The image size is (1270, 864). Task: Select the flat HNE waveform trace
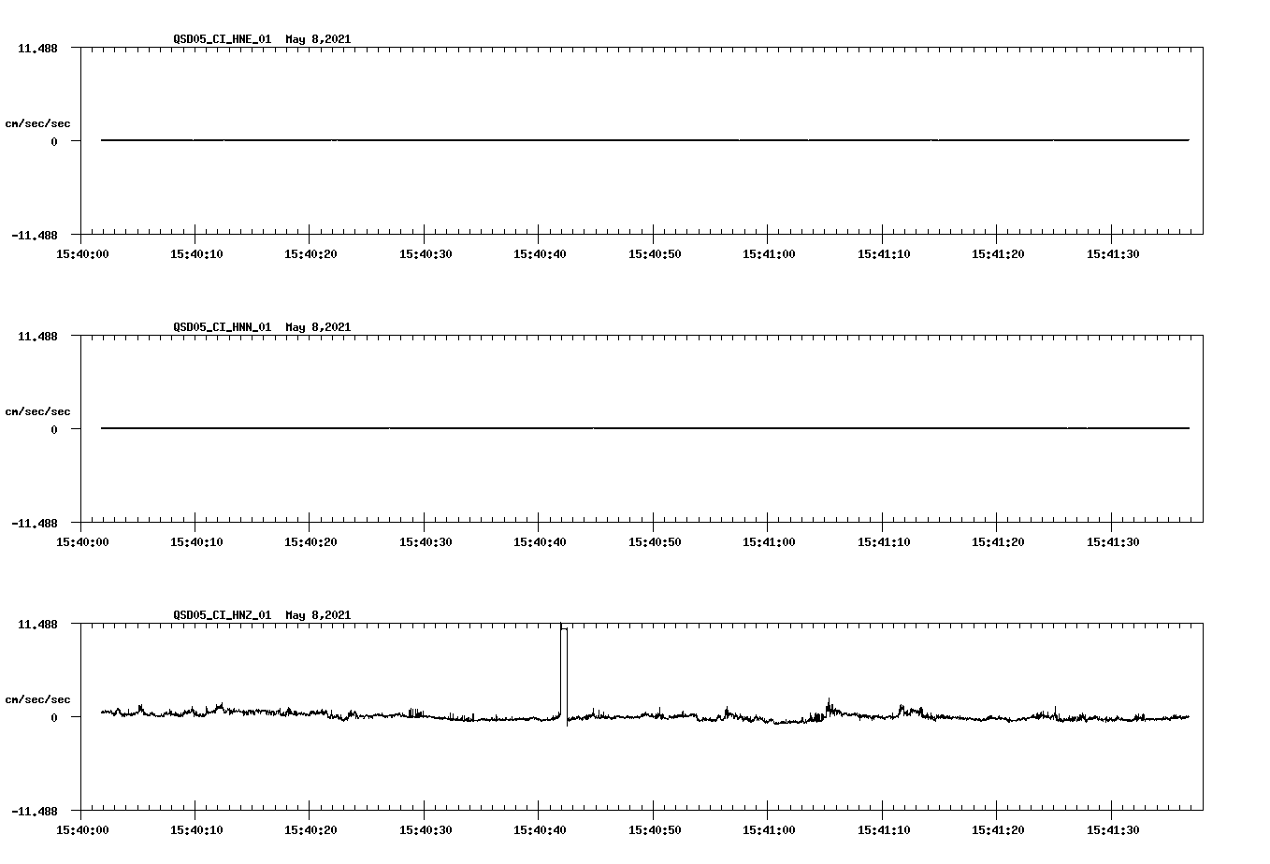(x=561, y=138)
